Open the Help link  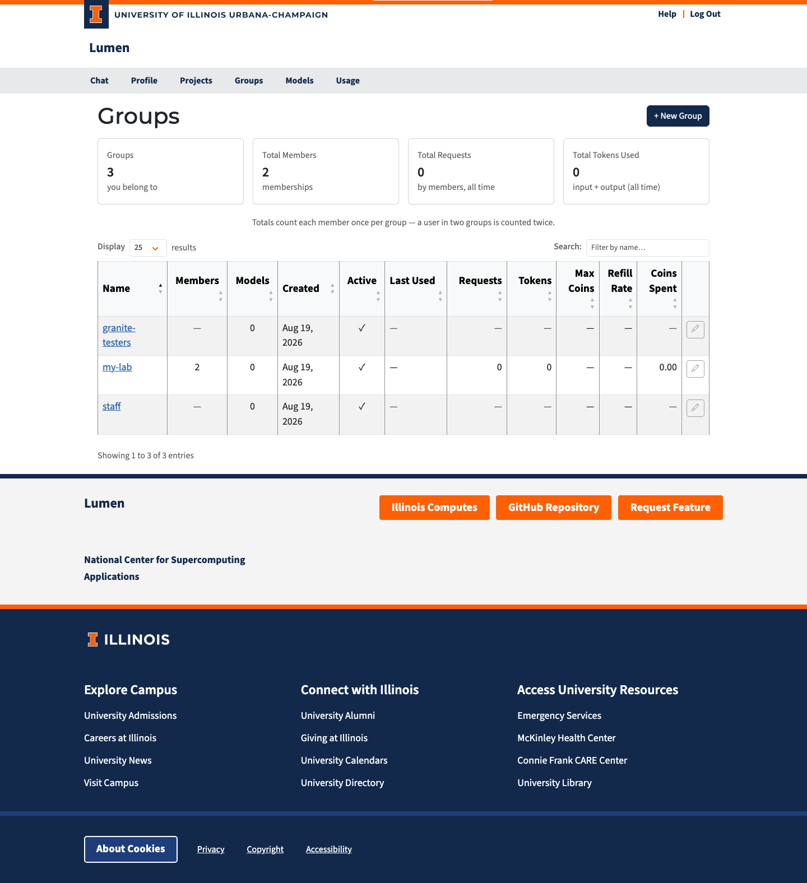[x=667, y=14]
